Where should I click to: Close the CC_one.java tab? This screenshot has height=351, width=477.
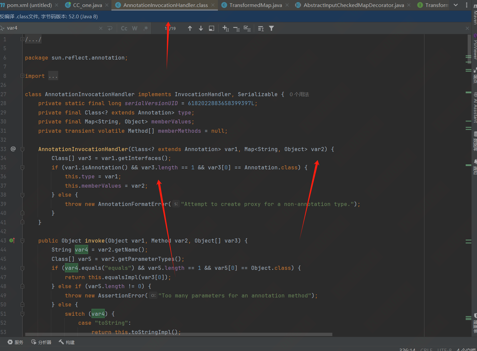pos(107,5)
